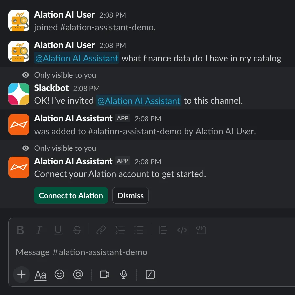Insert a hyperlink using the link icon
295x295 pixels.
101,230
